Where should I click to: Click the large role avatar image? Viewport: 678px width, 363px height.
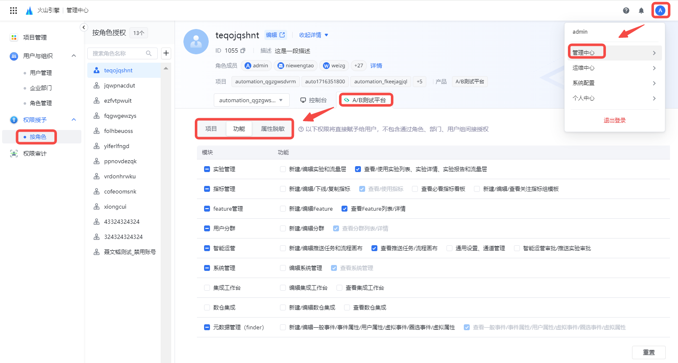point(196,42)
